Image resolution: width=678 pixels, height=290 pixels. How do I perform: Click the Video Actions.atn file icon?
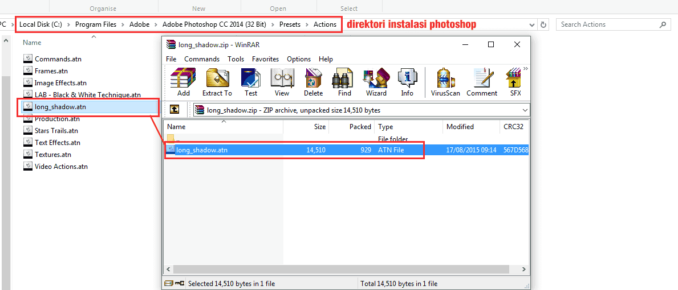coord(28,167)
